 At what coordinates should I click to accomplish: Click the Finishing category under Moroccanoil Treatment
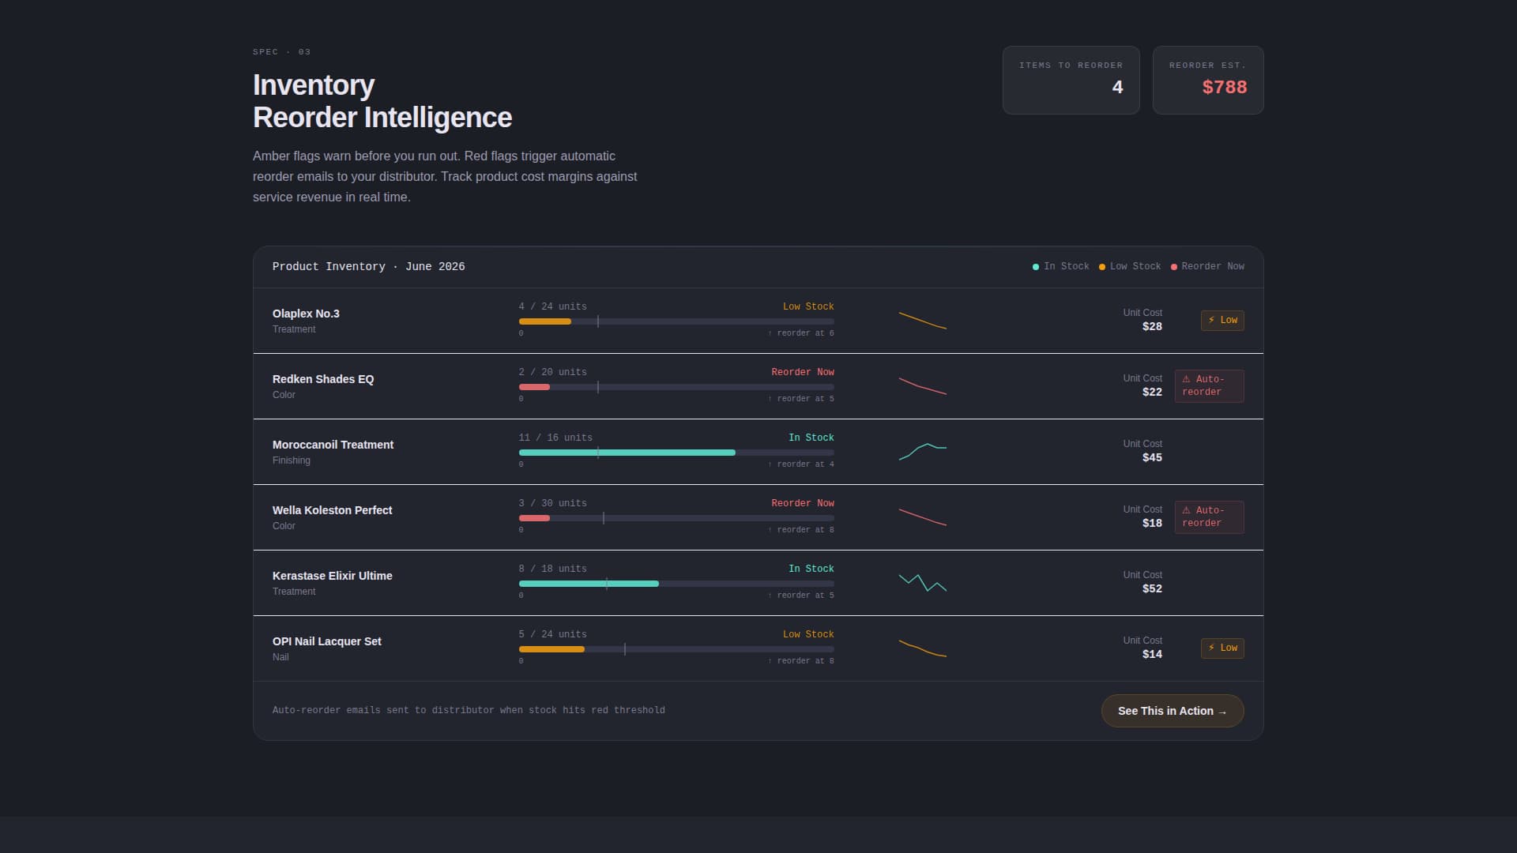click(x=292, y=460)
